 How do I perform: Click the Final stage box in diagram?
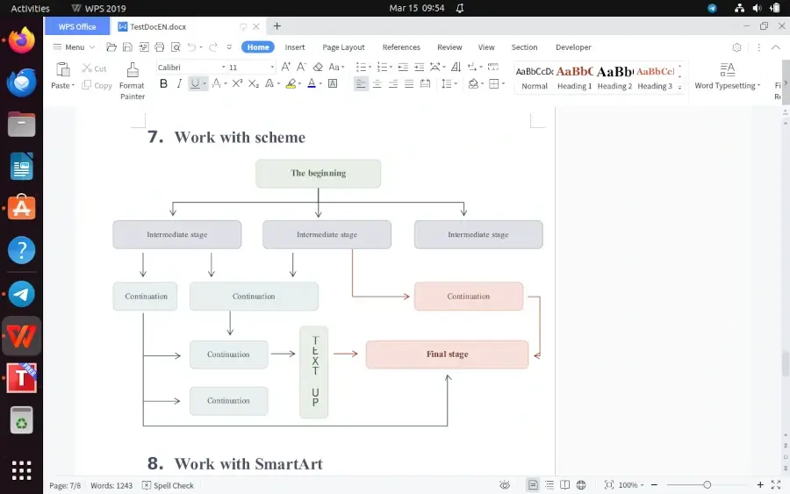[447, 354]
